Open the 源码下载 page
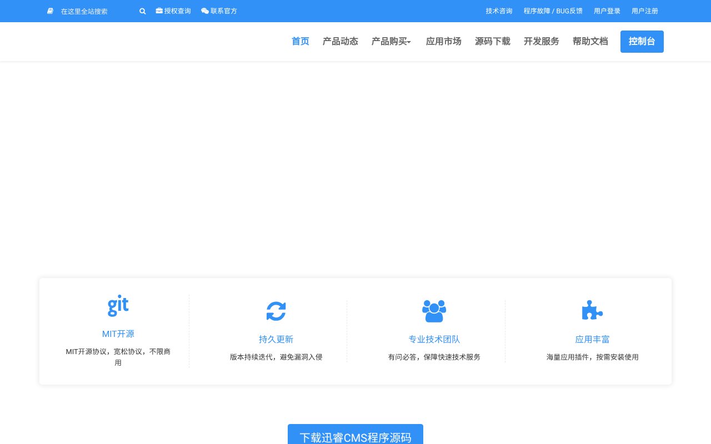 [x=493, y=42]
